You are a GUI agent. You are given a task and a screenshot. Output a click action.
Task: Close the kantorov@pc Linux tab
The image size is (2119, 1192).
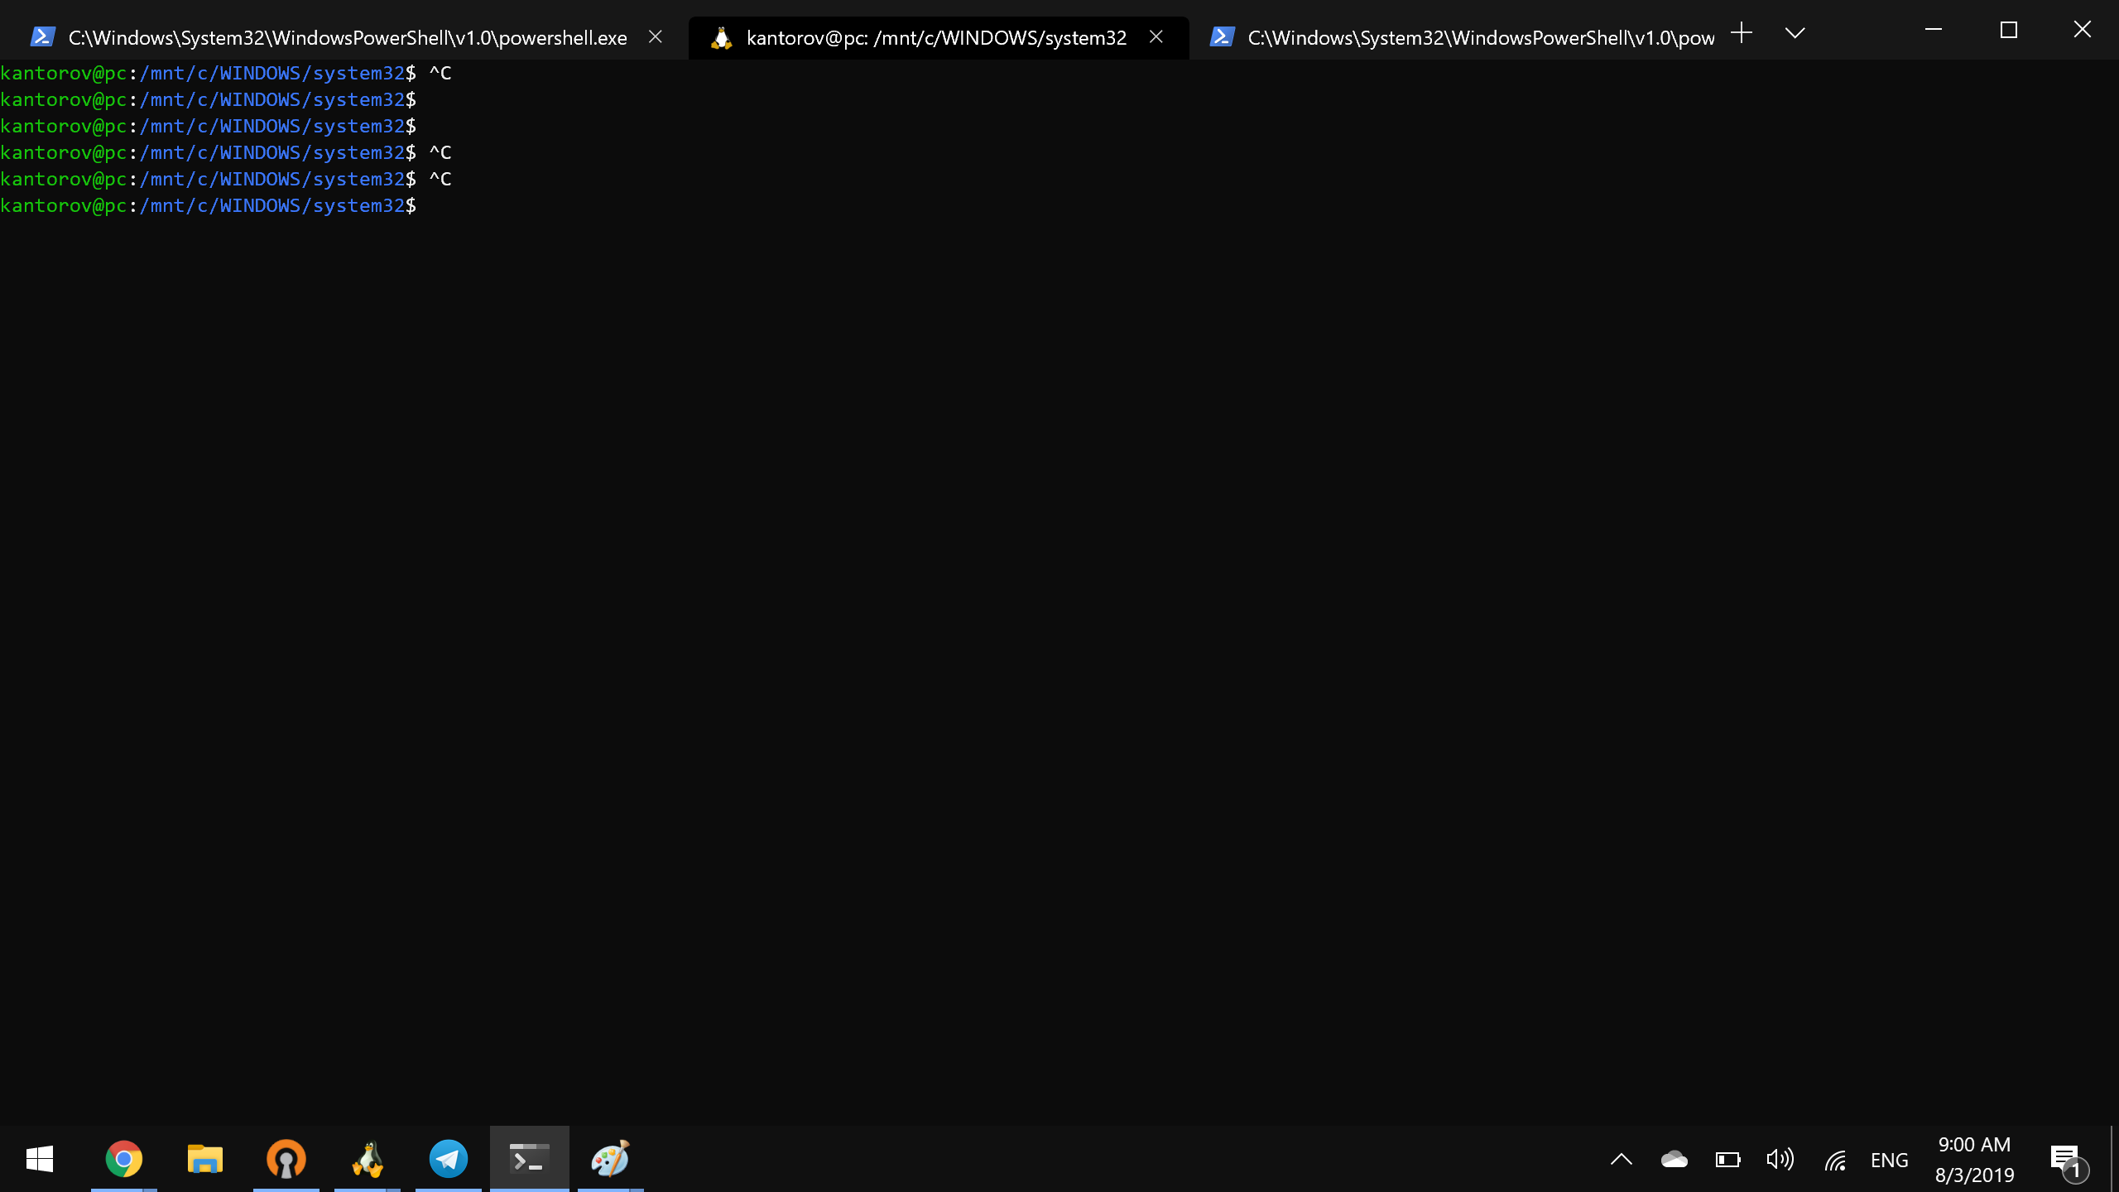(1156, 37)
